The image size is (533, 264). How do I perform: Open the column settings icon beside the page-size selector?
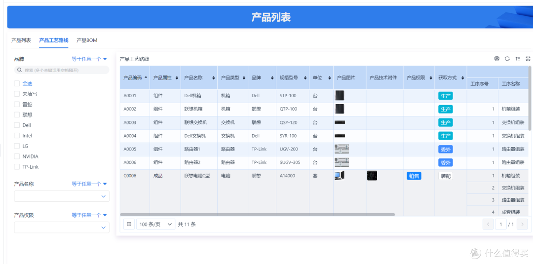tap(129, 224)
